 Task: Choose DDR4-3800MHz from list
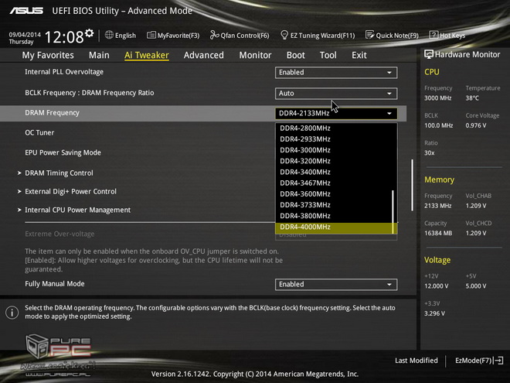click(334, 216)
